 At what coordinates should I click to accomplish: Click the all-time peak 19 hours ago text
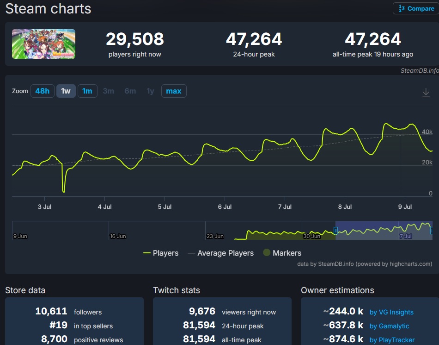[372, 55]
